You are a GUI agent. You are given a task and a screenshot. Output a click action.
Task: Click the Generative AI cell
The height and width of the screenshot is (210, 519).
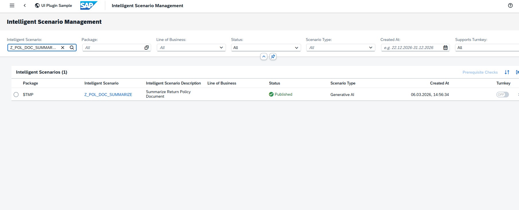click(342, 95)
